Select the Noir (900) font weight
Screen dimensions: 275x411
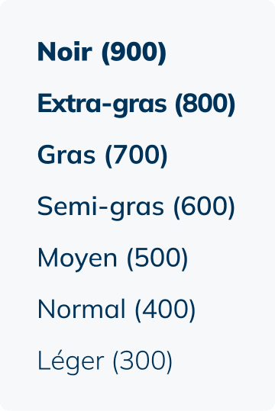tap(102, 52)
